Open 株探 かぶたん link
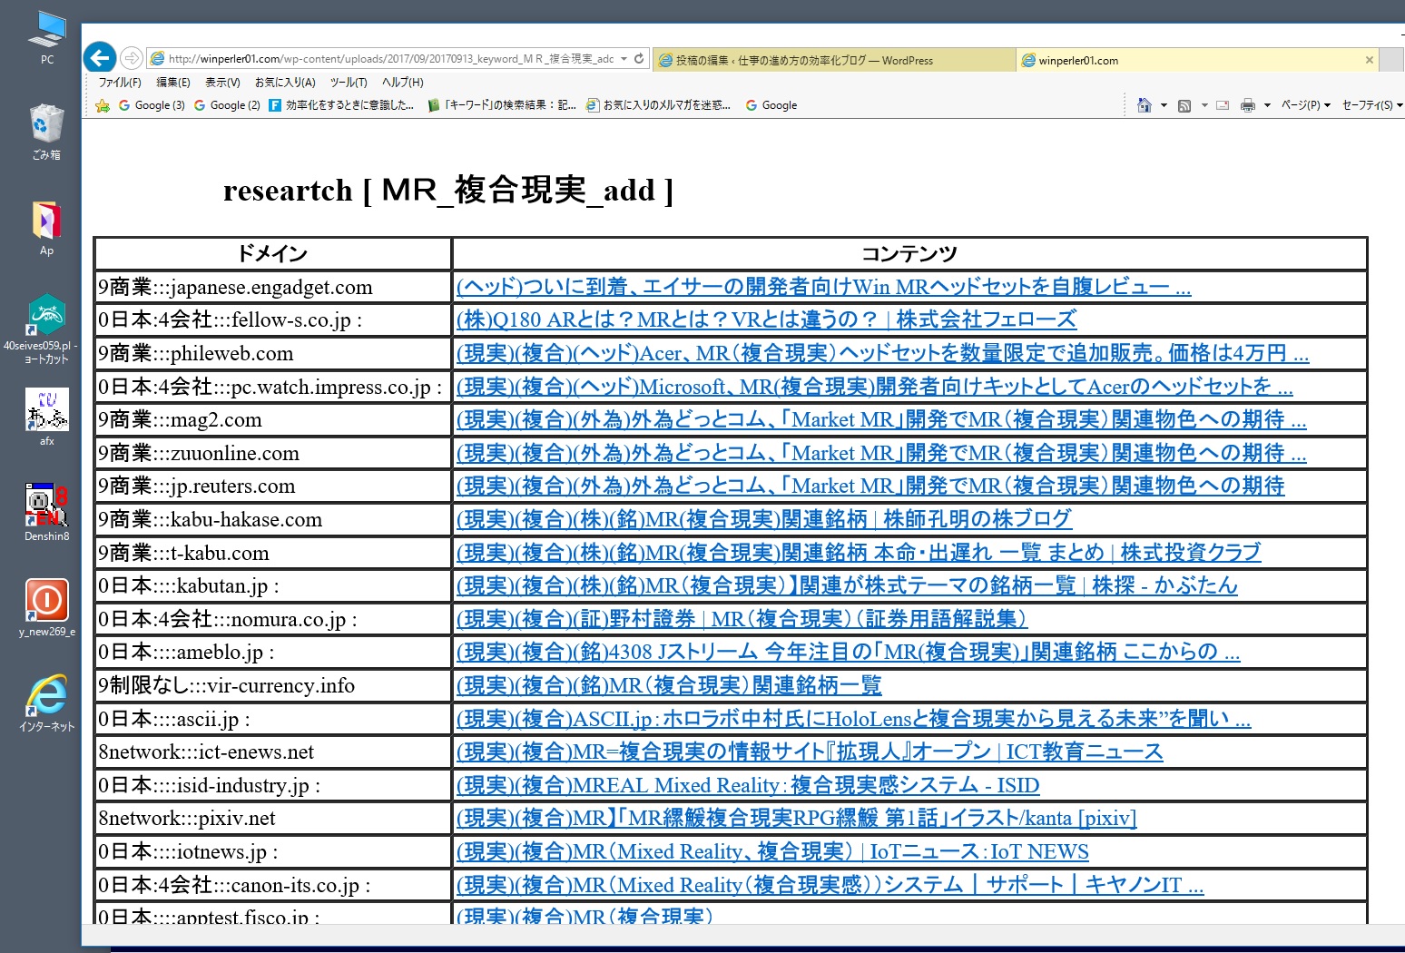The width and height of the screenshot is (1405, 953). point(847,585)
